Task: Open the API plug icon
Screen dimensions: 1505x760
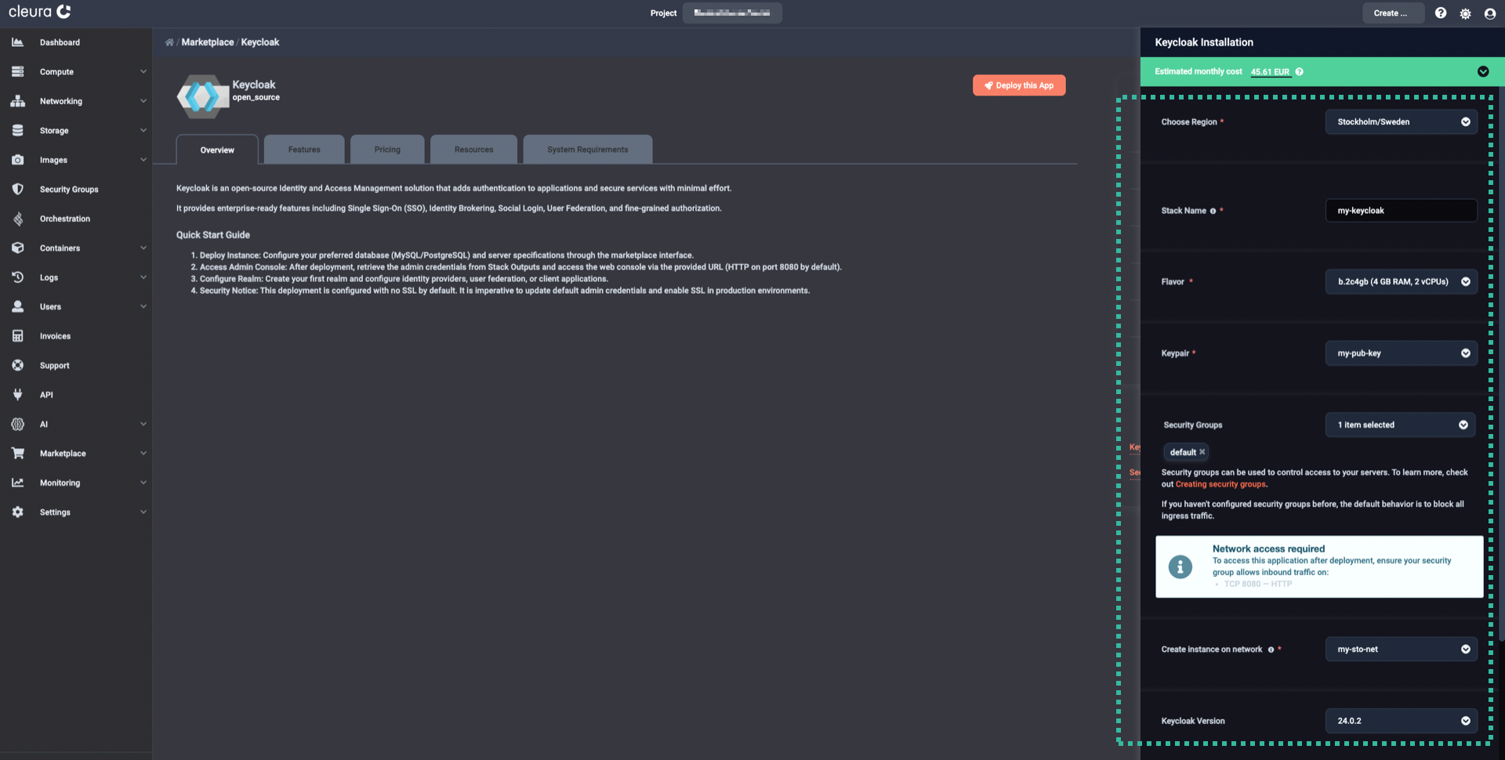Action: tap(17, 394)
